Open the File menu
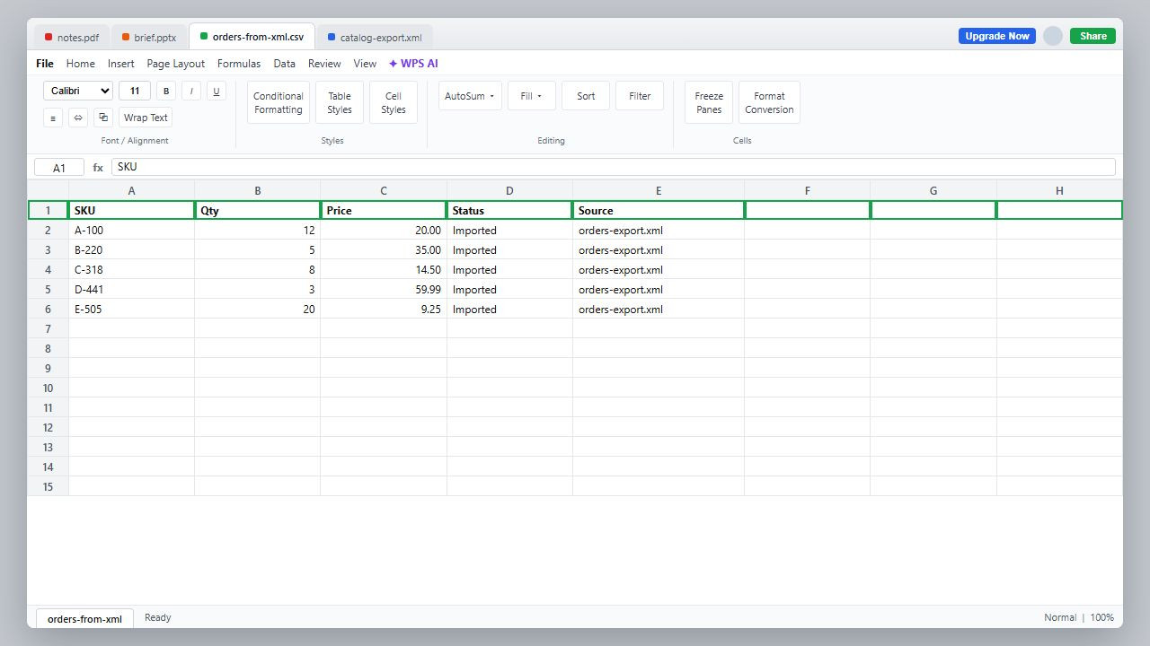Viewport: 1150px width, 646px height. 45,64
